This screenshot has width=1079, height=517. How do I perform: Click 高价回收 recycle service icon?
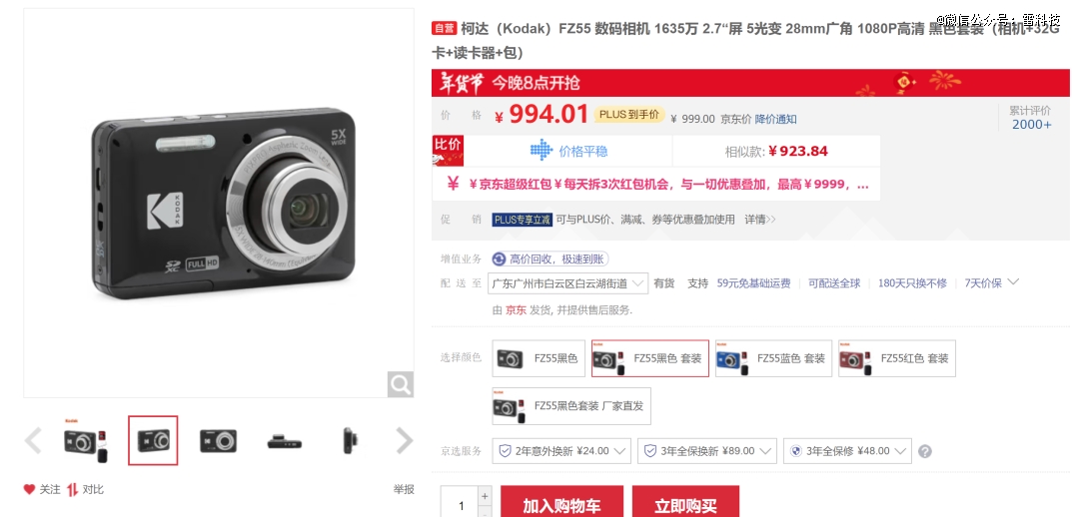[499, 259]
